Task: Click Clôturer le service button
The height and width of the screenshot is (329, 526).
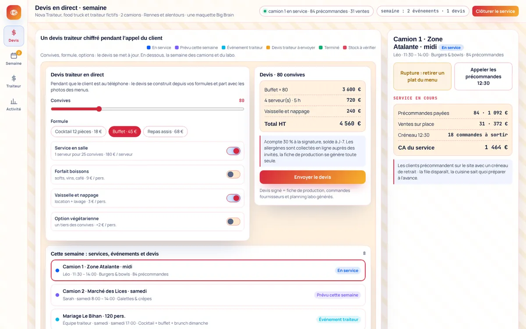Action: click(x=495, y=11)
